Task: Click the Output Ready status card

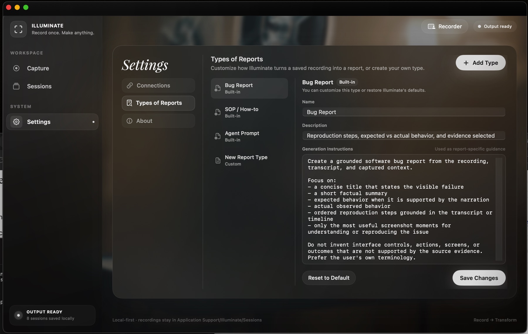Action: tap(52, 315)
